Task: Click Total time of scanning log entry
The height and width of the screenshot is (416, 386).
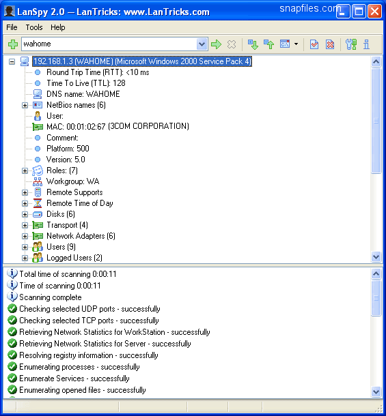Action: (68, 273)
